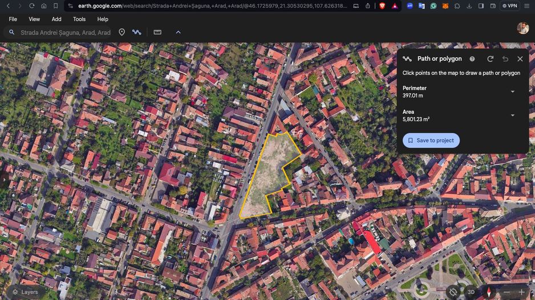
Task: Open the File menu
Action: [x=13, y=19]
